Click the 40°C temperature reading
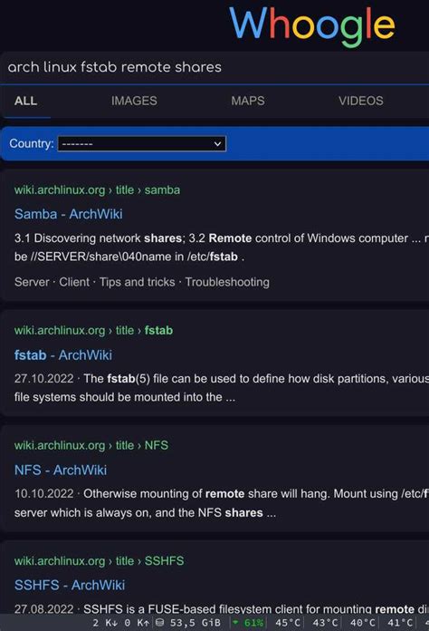Viewport: 429px width, 631px height. (362, 623)
